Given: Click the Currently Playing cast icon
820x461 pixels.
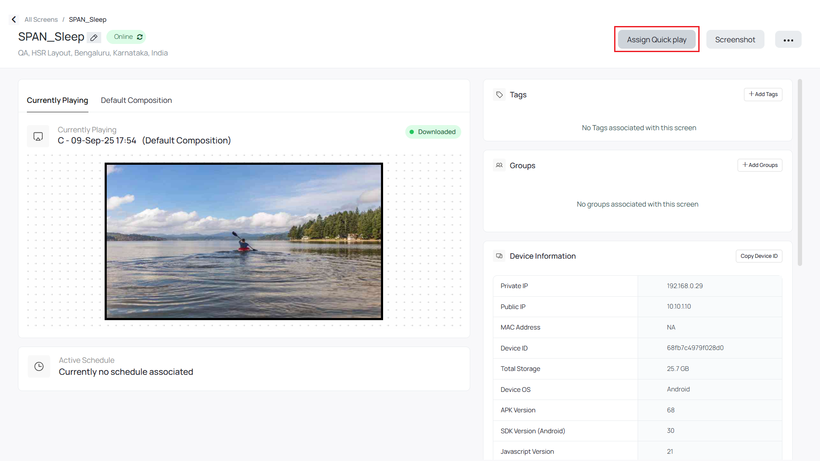Looking at the screenshot, I should (x=38, y=136).
